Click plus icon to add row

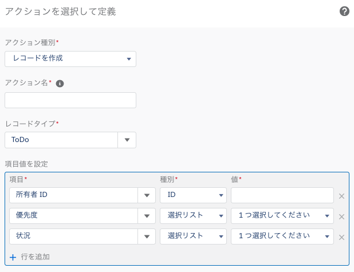coord(13,257)
